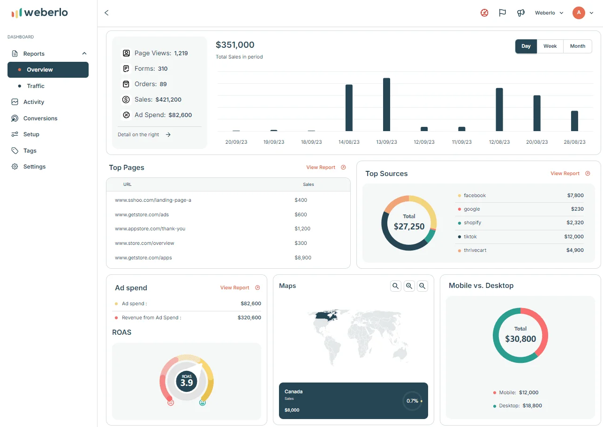Click the Orders shopping bag icon
603x427 pixels.
(x=126, y=84)
